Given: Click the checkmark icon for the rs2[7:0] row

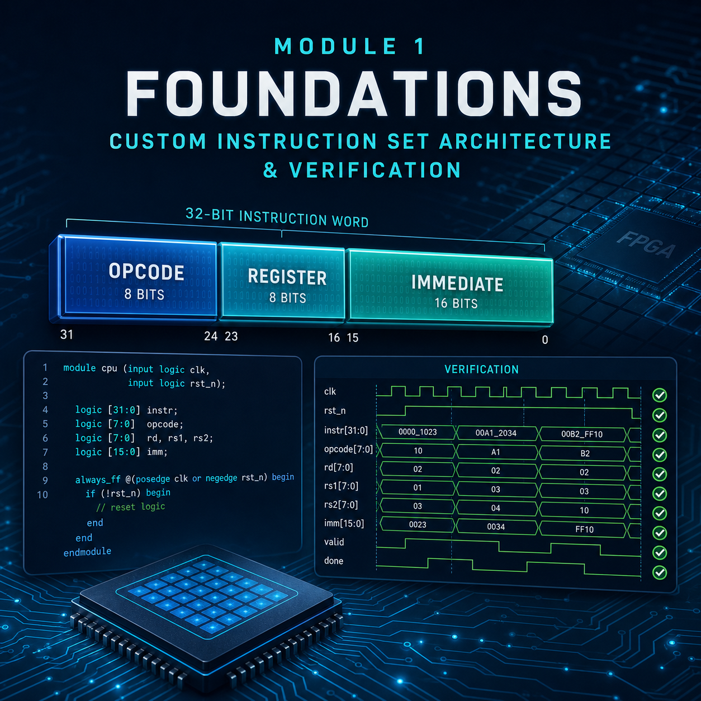Looking at the screenshot, I should point(660,513).
